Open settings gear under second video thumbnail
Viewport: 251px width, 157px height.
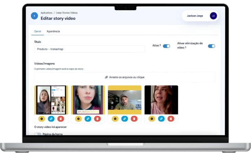pyautogui.click(x=78, y=119)
